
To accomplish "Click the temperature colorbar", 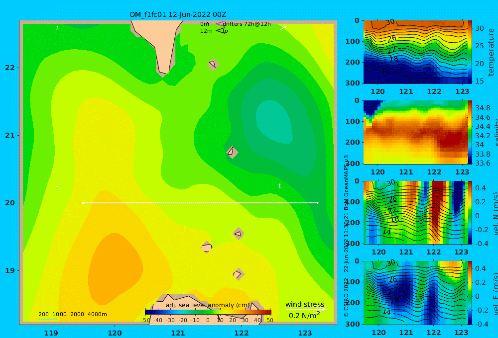I will (470, 52).
